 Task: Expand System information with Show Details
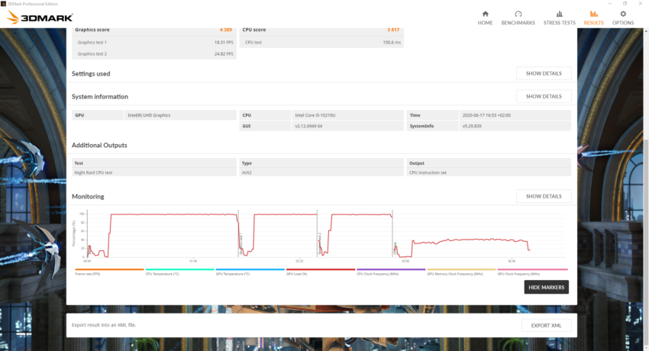544,96
